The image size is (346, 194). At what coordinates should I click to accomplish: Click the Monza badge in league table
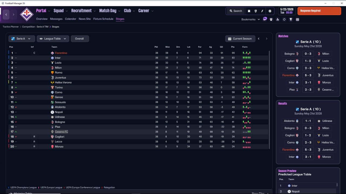(52, 147)
